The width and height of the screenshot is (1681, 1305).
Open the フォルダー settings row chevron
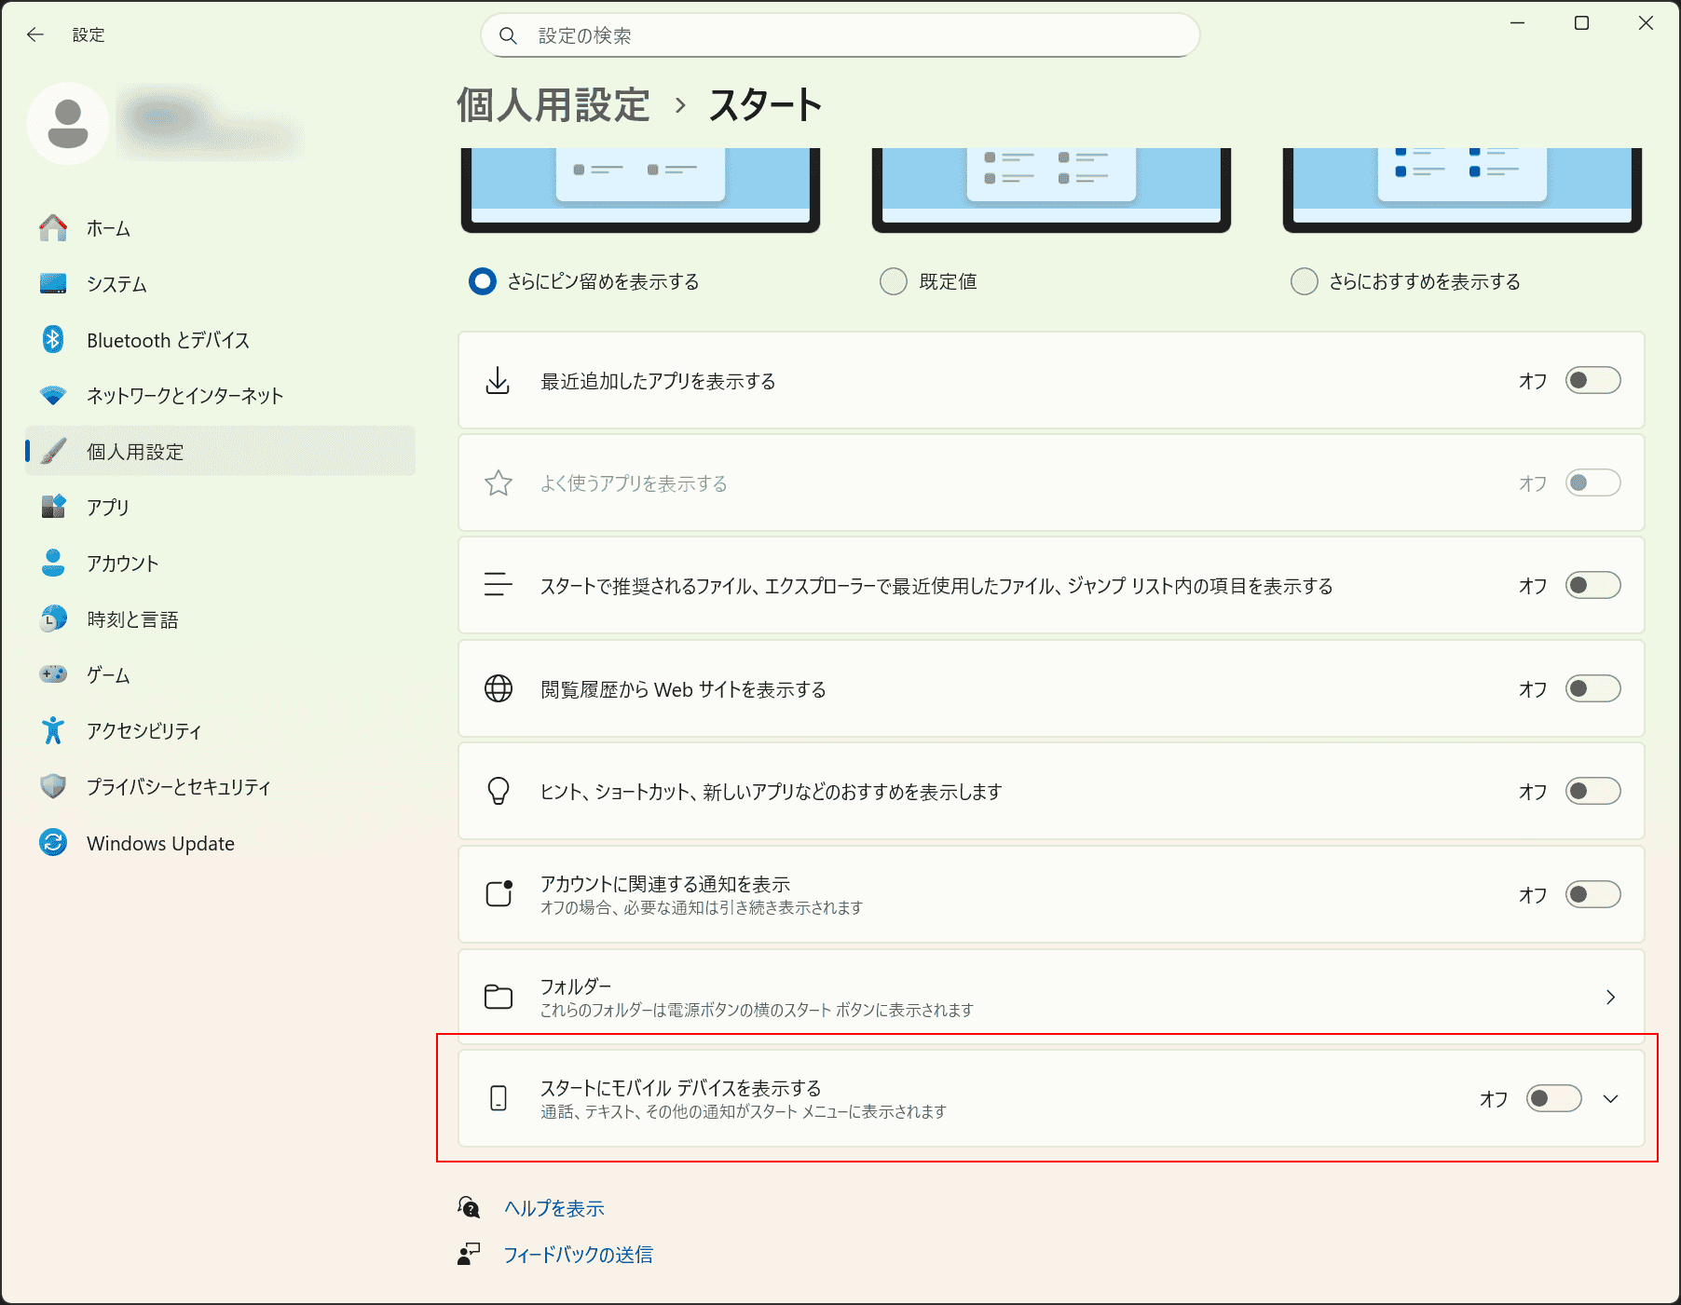coord(1610,997)
